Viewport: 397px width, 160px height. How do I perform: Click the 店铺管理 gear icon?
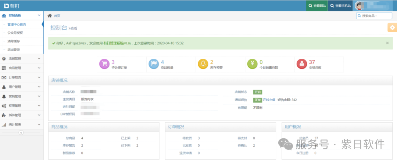click(x=4, y=59)
